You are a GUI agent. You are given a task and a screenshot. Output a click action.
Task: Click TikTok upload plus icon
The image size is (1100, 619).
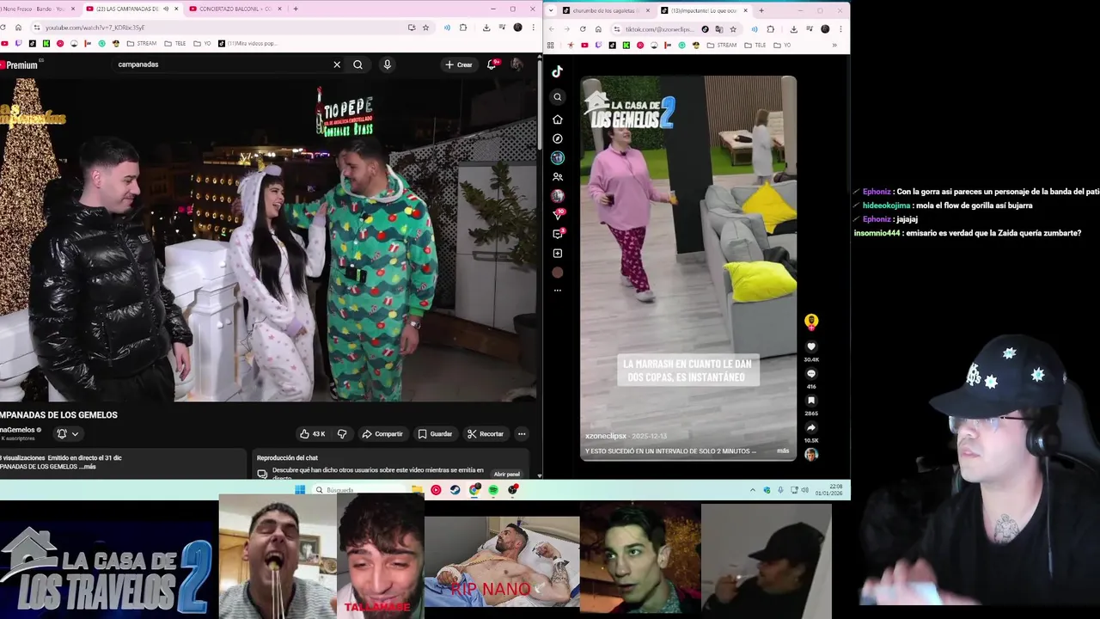pyautogui.click(x=558, y=254)
